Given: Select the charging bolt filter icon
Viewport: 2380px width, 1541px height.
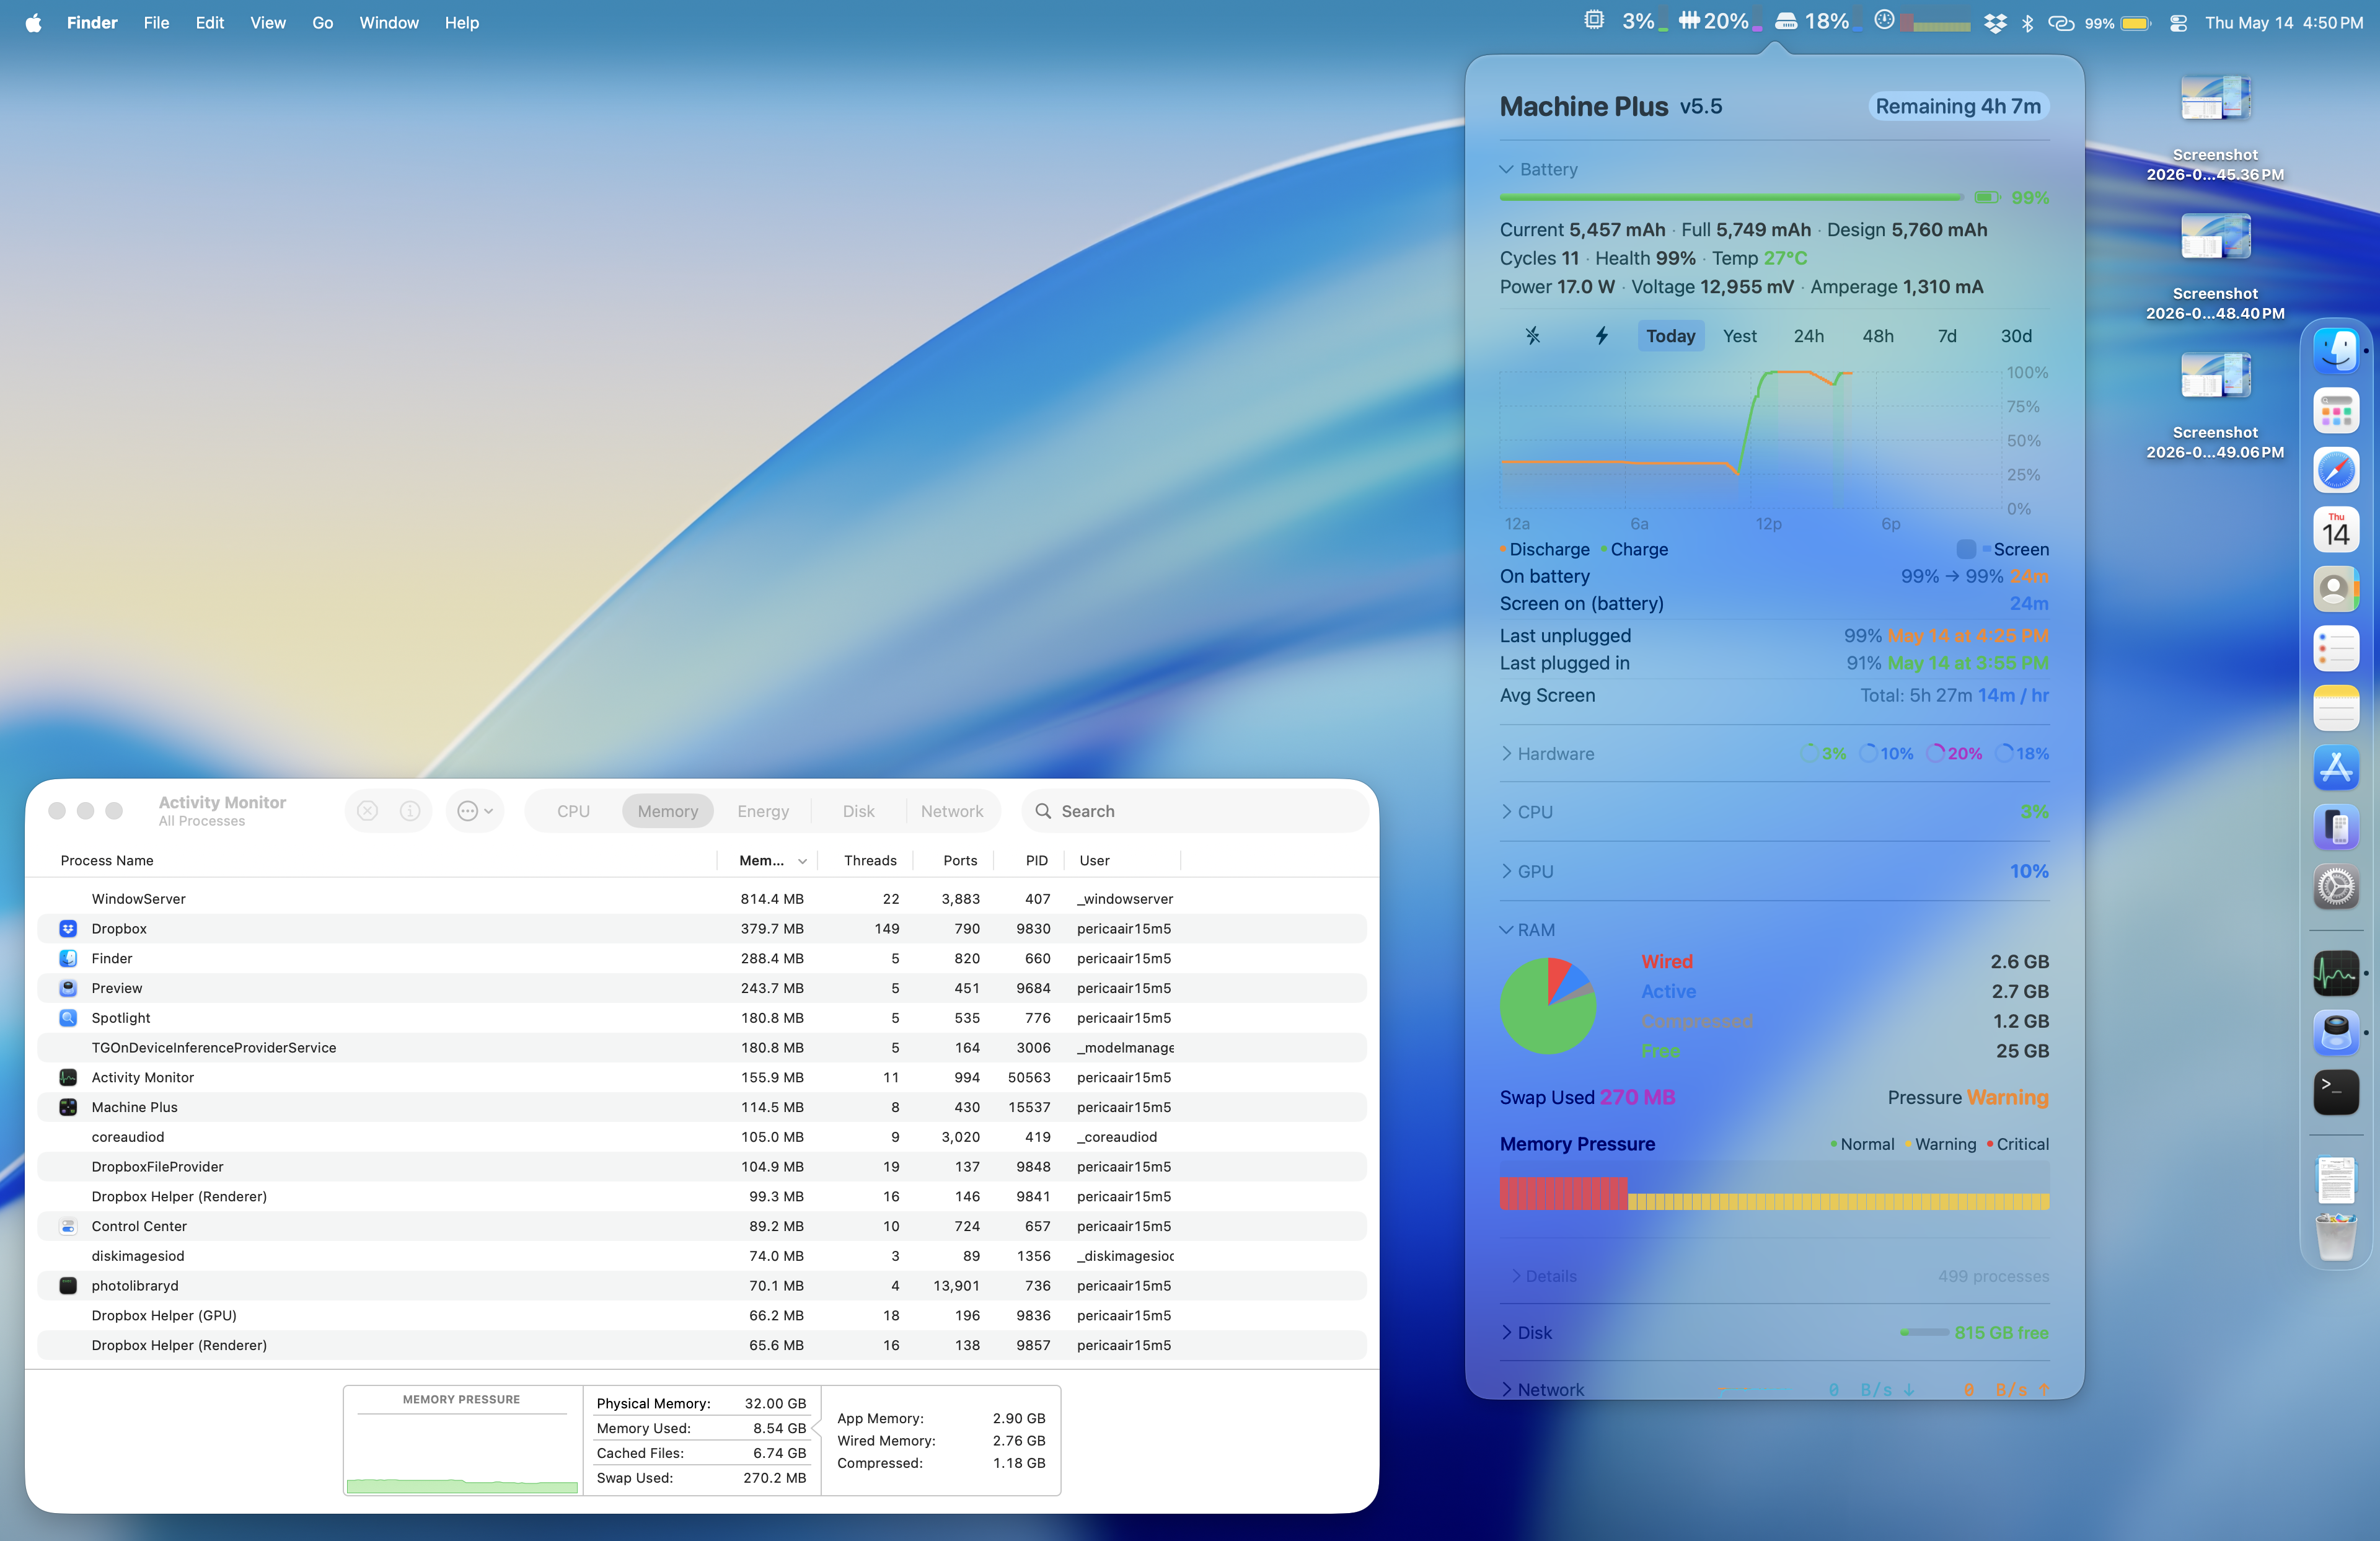Looking at the screenshot, I should click(x=1601, y=336).
